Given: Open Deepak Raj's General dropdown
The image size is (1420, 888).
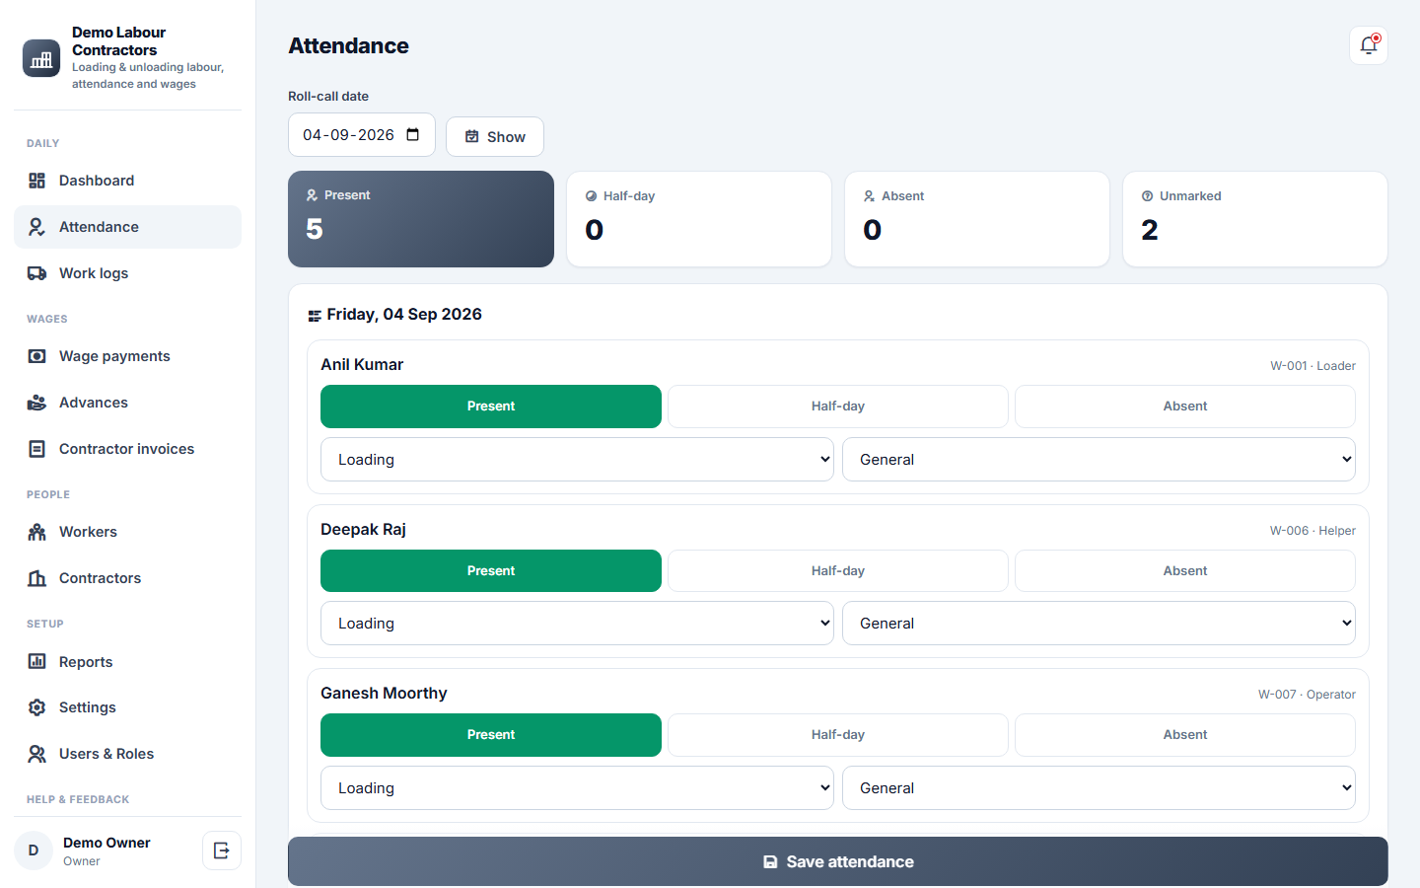Looking at the screenshot, I should point(1099,624).
